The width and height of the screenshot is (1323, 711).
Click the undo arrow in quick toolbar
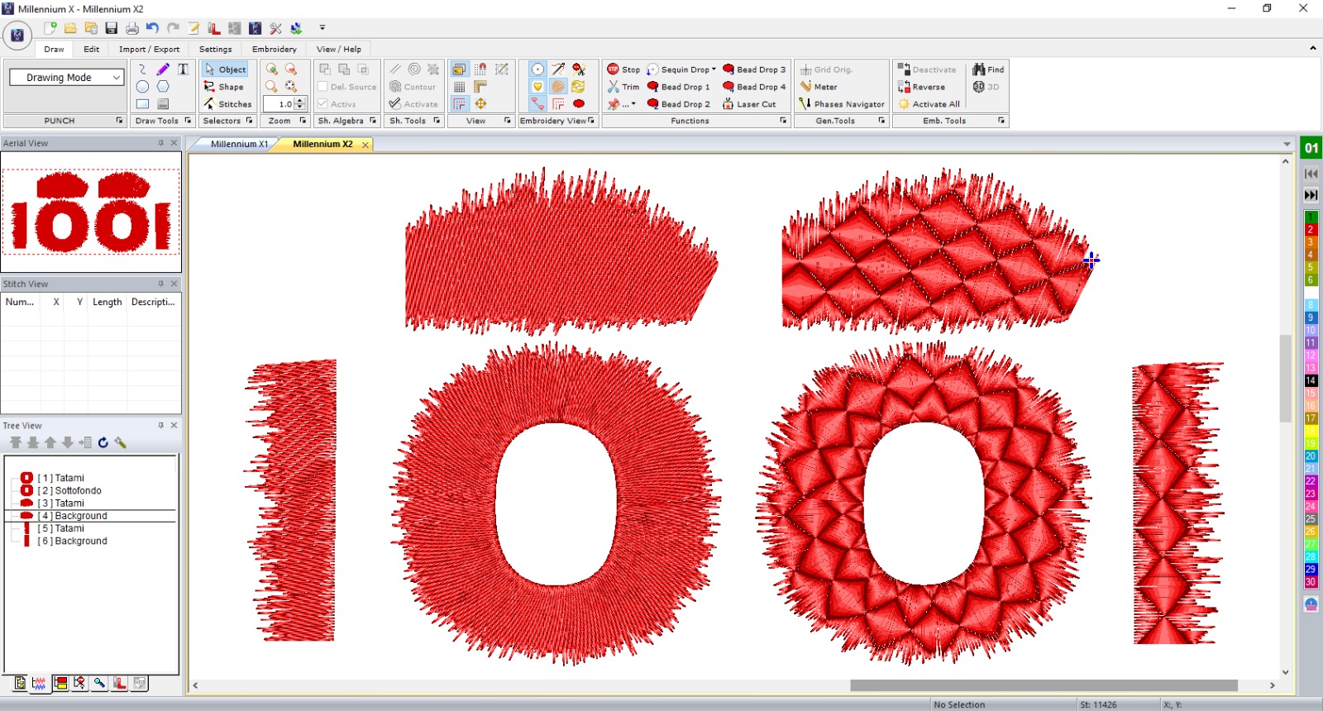click(x=152, y=28)
